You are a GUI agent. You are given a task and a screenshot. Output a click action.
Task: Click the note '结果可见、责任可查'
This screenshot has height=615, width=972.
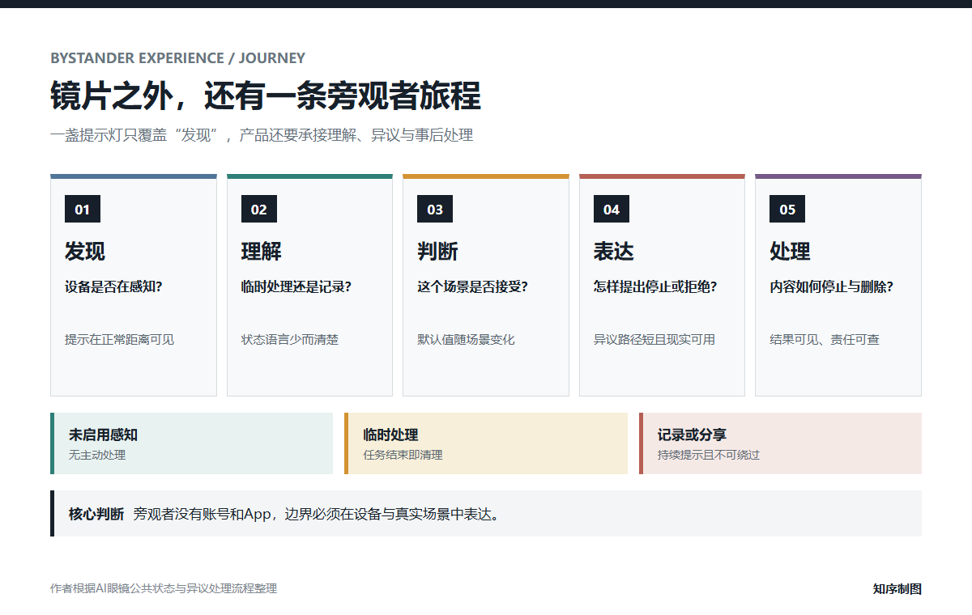(825, 340)
